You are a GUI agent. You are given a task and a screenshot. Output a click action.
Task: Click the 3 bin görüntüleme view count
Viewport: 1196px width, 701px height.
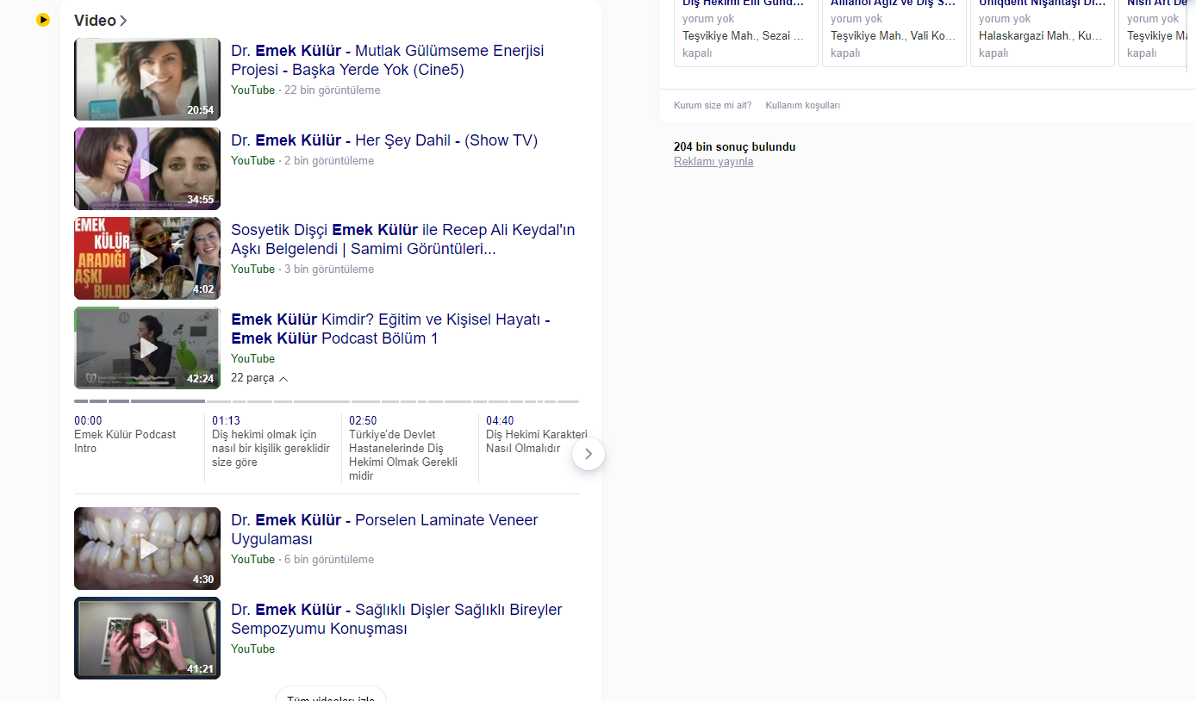329,270
